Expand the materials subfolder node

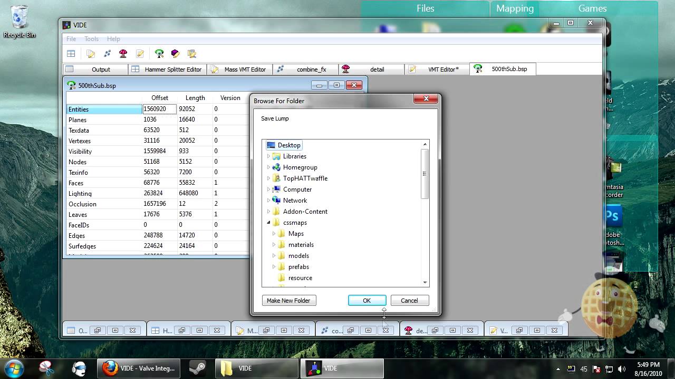click(274, 245)
